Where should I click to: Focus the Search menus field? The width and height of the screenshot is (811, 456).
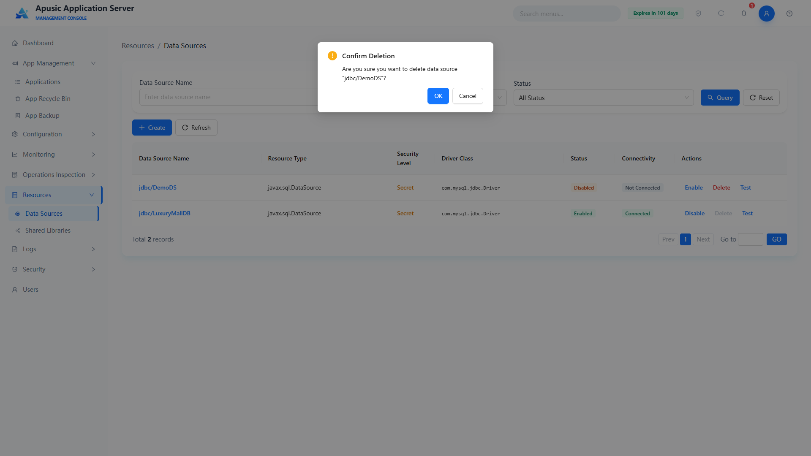566,14
